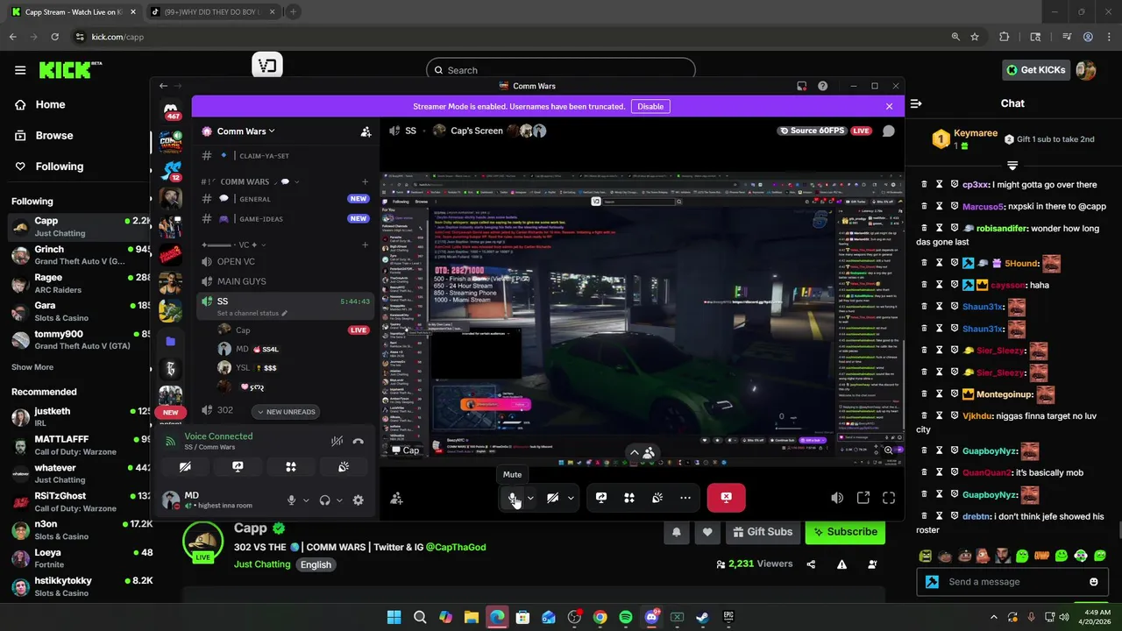Expand Comm Wars server dropdown
Viewport: 1122px width, 631px height.
(x=245, y=131)
